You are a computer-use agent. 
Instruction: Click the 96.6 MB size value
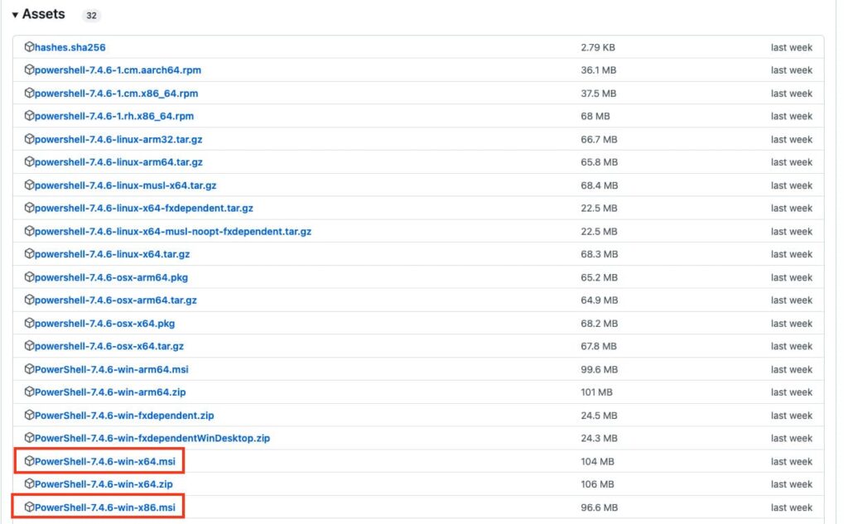[600, 507]
